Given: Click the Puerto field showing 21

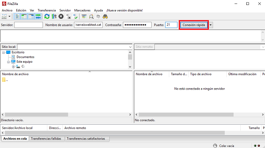Looking at the screenshot, I should tap(171, 25).
